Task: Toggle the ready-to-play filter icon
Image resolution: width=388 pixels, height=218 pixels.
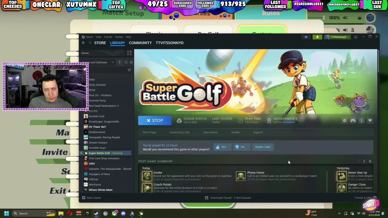Action: (x=131, y=62)
